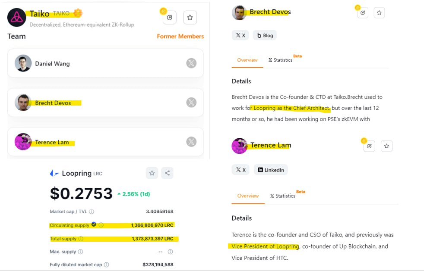Open Terence Lam X icon in team list
The height and width of the screenshot is (271, 424).
click(x=191, y=142)
